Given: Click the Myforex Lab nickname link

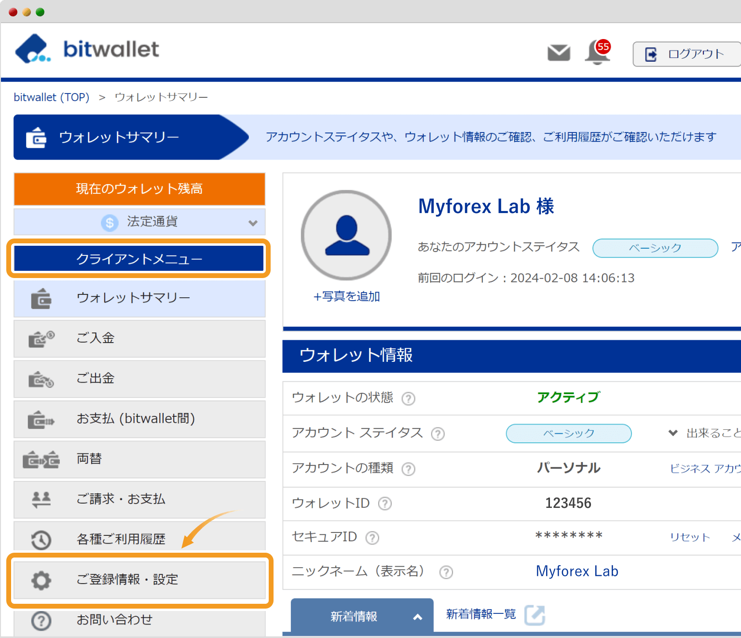Looking at the screenshot, I should [x=577, y=571].
